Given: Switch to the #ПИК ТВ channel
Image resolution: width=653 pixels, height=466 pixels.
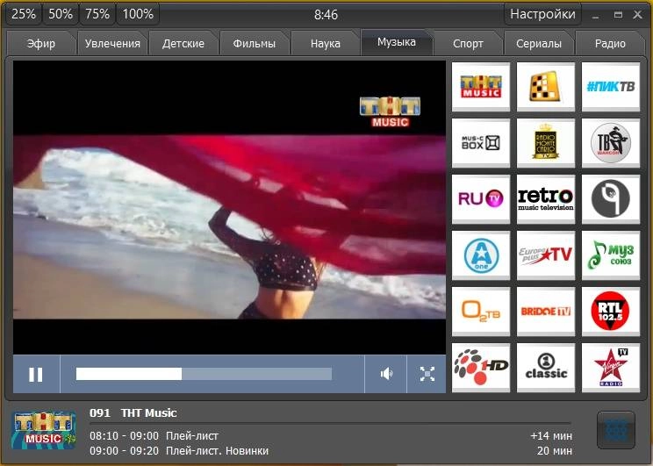Looking at the screenshot, I should (611, 87).
